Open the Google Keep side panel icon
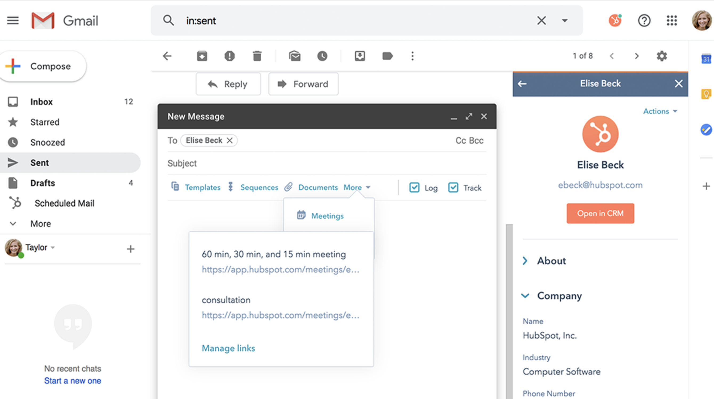This screenshot has height=399, width=714. coord(706,94)
